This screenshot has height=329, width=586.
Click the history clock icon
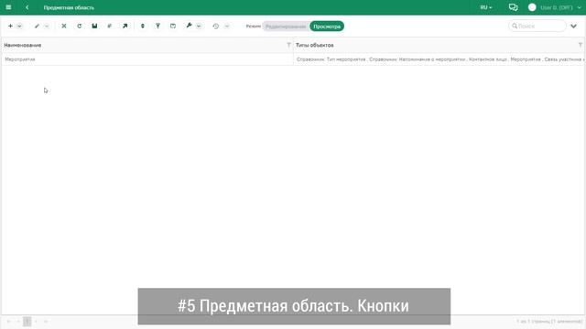[216, 27]
